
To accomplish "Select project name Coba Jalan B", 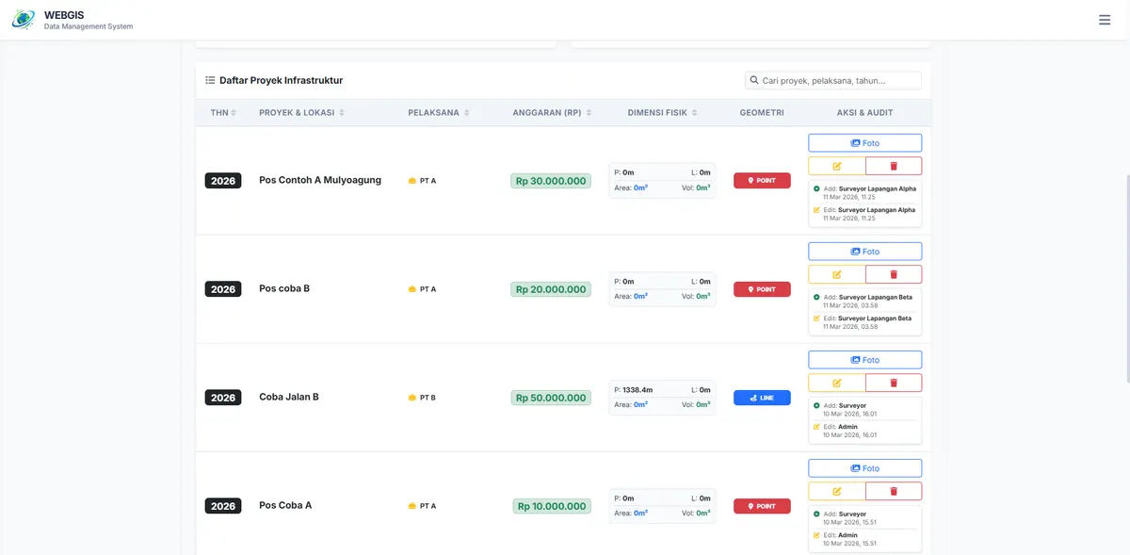I will coord(289,397).
